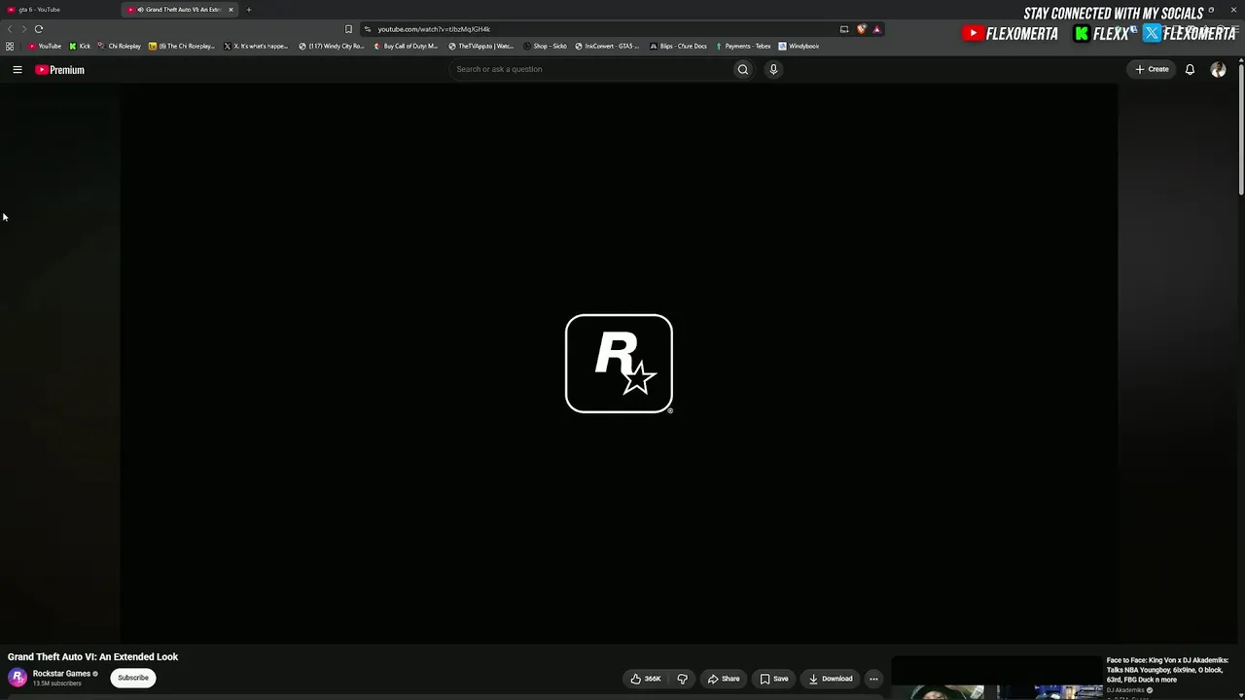
Task: Open the 'Shop - Sicko' bookmark
Action: pyautogui.click(x=545, y=47)
